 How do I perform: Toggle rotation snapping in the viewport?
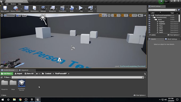(x=122, y=15)
